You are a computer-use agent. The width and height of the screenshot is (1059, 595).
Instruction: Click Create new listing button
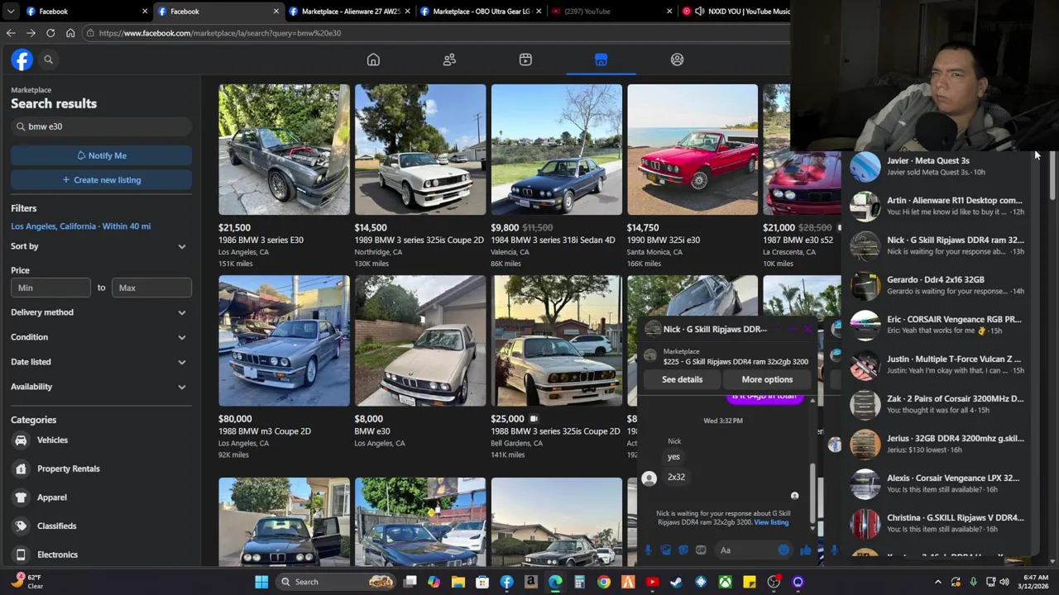click(x=101, y=180)
